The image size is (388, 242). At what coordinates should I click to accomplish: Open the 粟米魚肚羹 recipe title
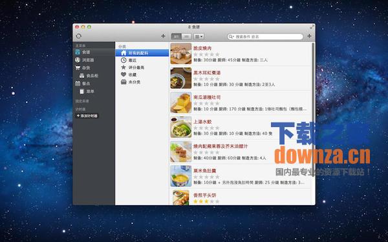tap(204, 170)
